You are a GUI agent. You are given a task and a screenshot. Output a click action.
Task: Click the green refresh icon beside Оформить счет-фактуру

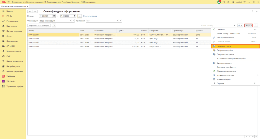click(54, 26)
